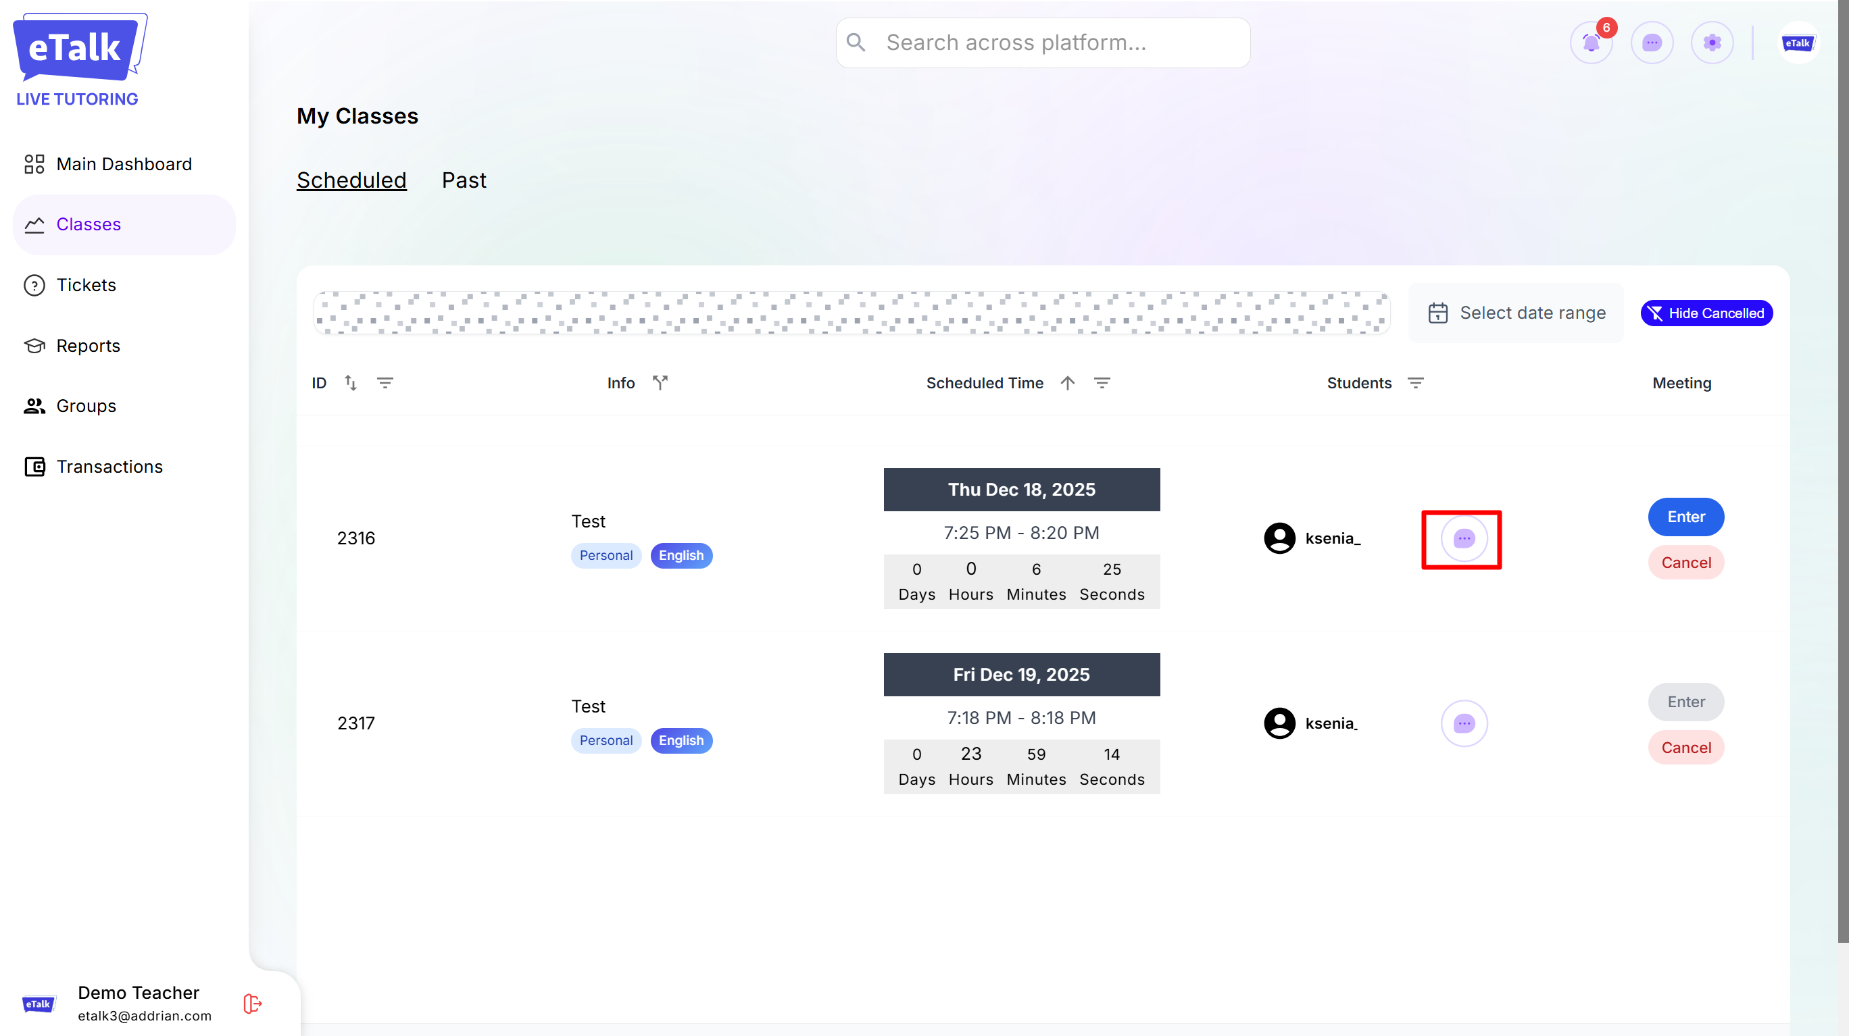Toggle Hide Cancelled filter
This screenshot has width=1849, height=1036.
click(x=1706, y=313)
